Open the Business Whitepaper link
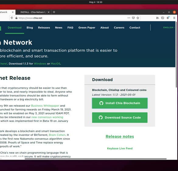 point(45,106)
